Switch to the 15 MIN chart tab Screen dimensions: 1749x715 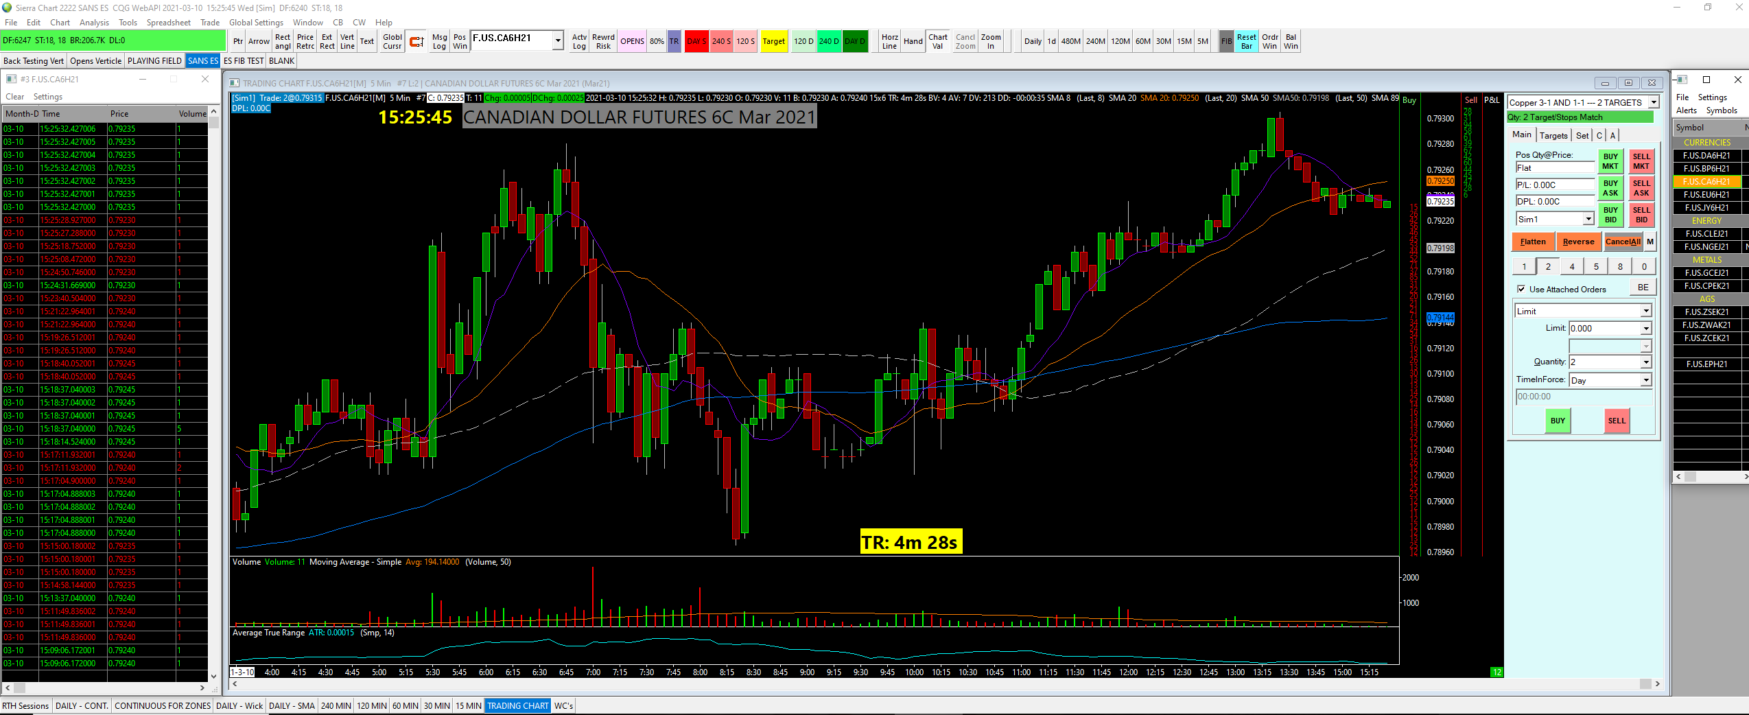tap(469, 705)
